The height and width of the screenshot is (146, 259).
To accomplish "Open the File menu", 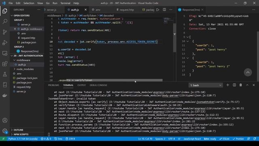I will (x=11, y=3).
